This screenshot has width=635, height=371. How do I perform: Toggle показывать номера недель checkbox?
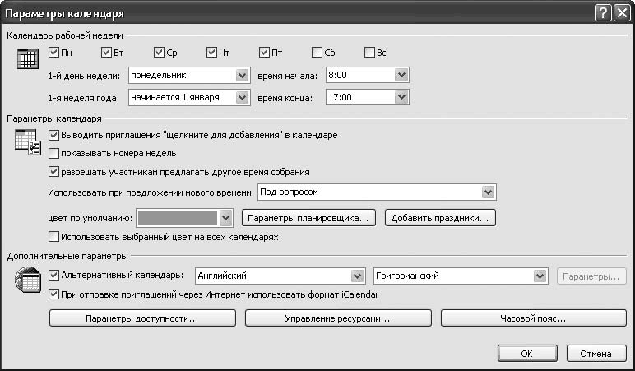point(54,153)
